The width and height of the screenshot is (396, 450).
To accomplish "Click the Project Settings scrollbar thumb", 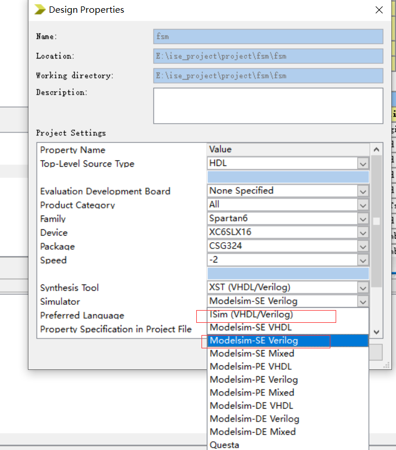I will pyautogui.click(x=376, y=221).
